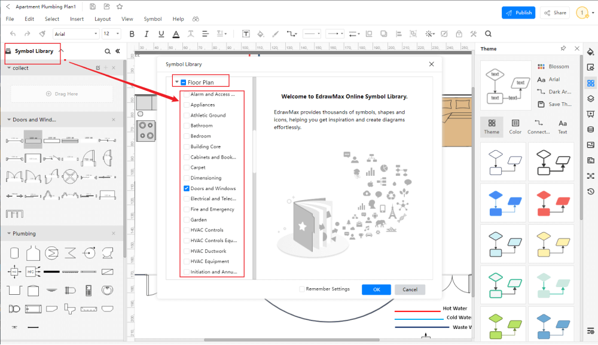This screenshot has width=598, height=345.
Task: Open toolbar search with the magnifier icon
Action: pyautogui.click(x=488, y=33)
